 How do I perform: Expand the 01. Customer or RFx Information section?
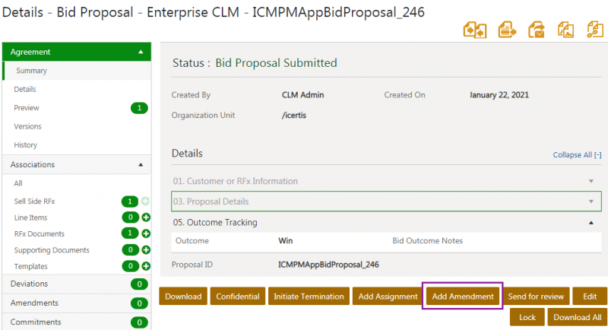(591, 181)
